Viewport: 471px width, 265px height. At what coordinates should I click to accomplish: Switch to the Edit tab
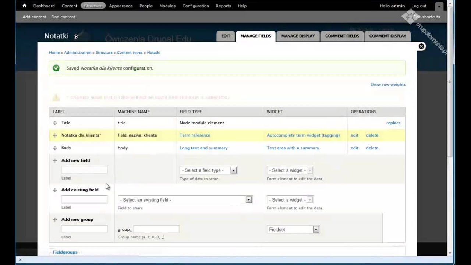(x=226, y=36)
